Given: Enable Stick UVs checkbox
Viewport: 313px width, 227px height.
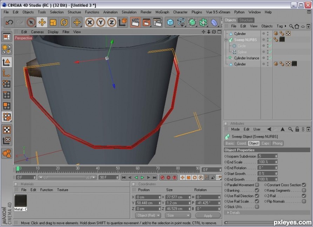Looking at the screenshot, I should click(257, 207).
